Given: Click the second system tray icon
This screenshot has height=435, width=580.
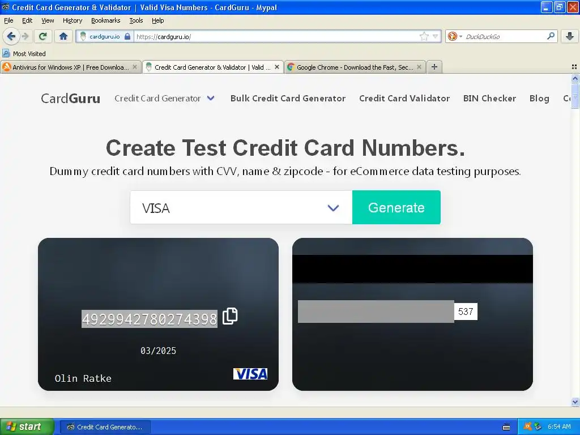Looking at the screenshot, I should pos(538,427).
